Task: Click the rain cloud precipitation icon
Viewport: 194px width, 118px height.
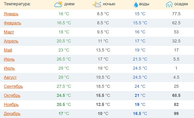Action: [170, 5]
